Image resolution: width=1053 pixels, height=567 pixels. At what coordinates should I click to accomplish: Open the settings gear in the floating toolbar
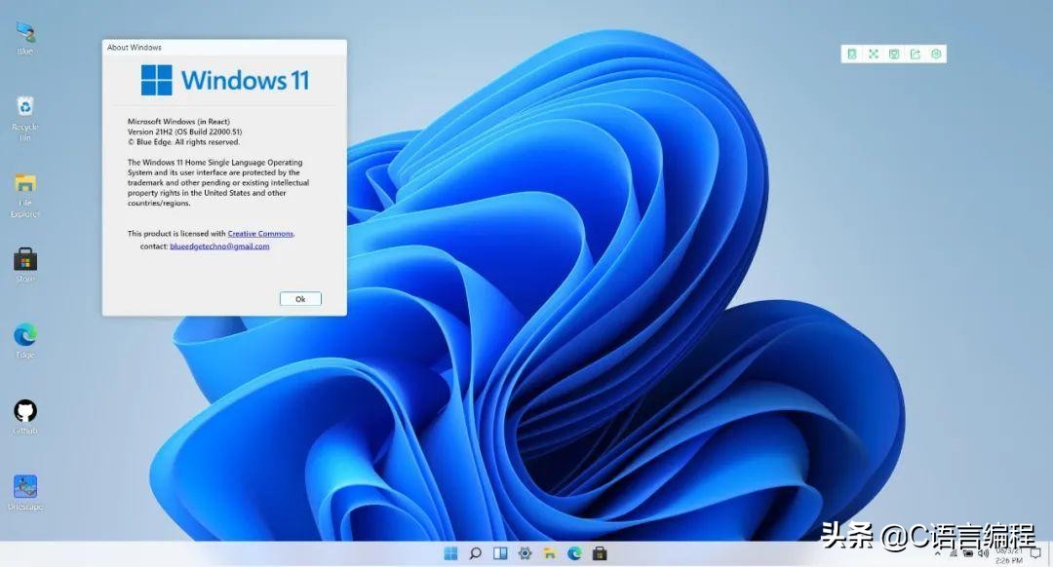(x=936, y=54)
